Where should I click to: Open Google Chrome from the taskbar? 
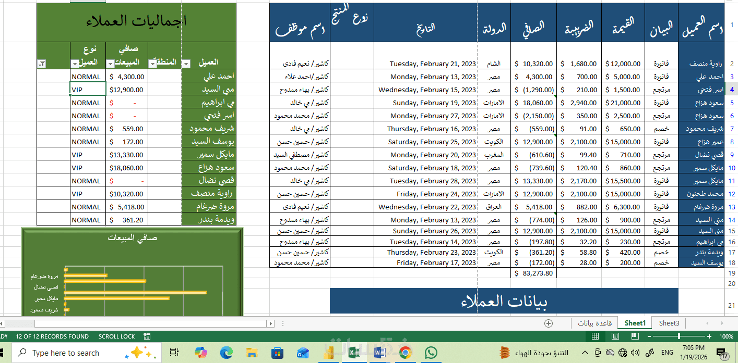pyautogui.click(x=405, y=353)
